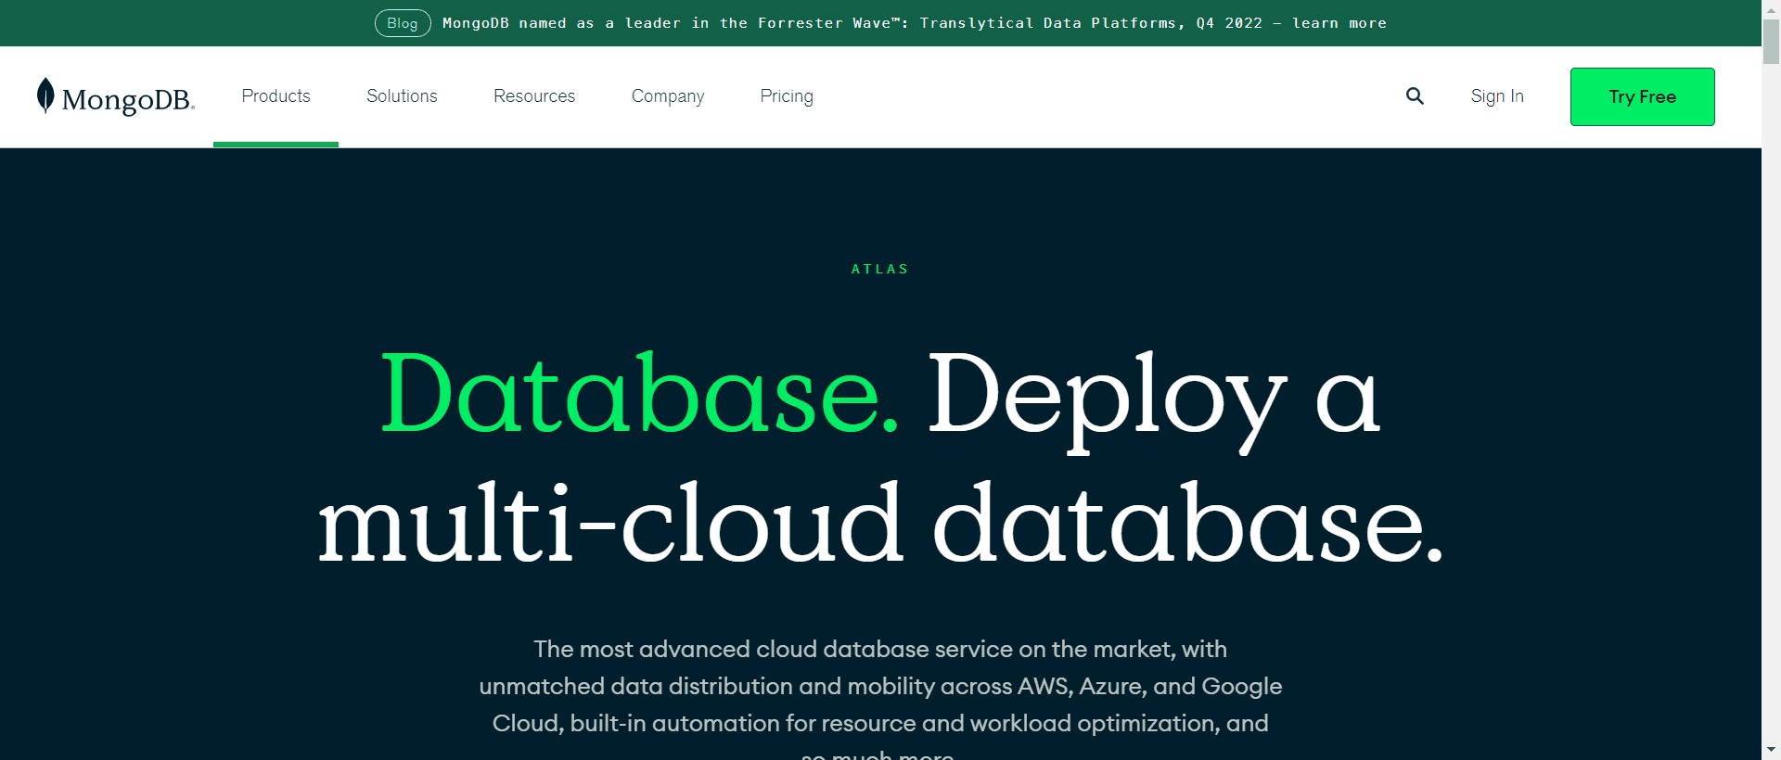Screen dimensions: 1781x760
Task: Click the Forrester Wave announcement text
Action: [853, 23]
